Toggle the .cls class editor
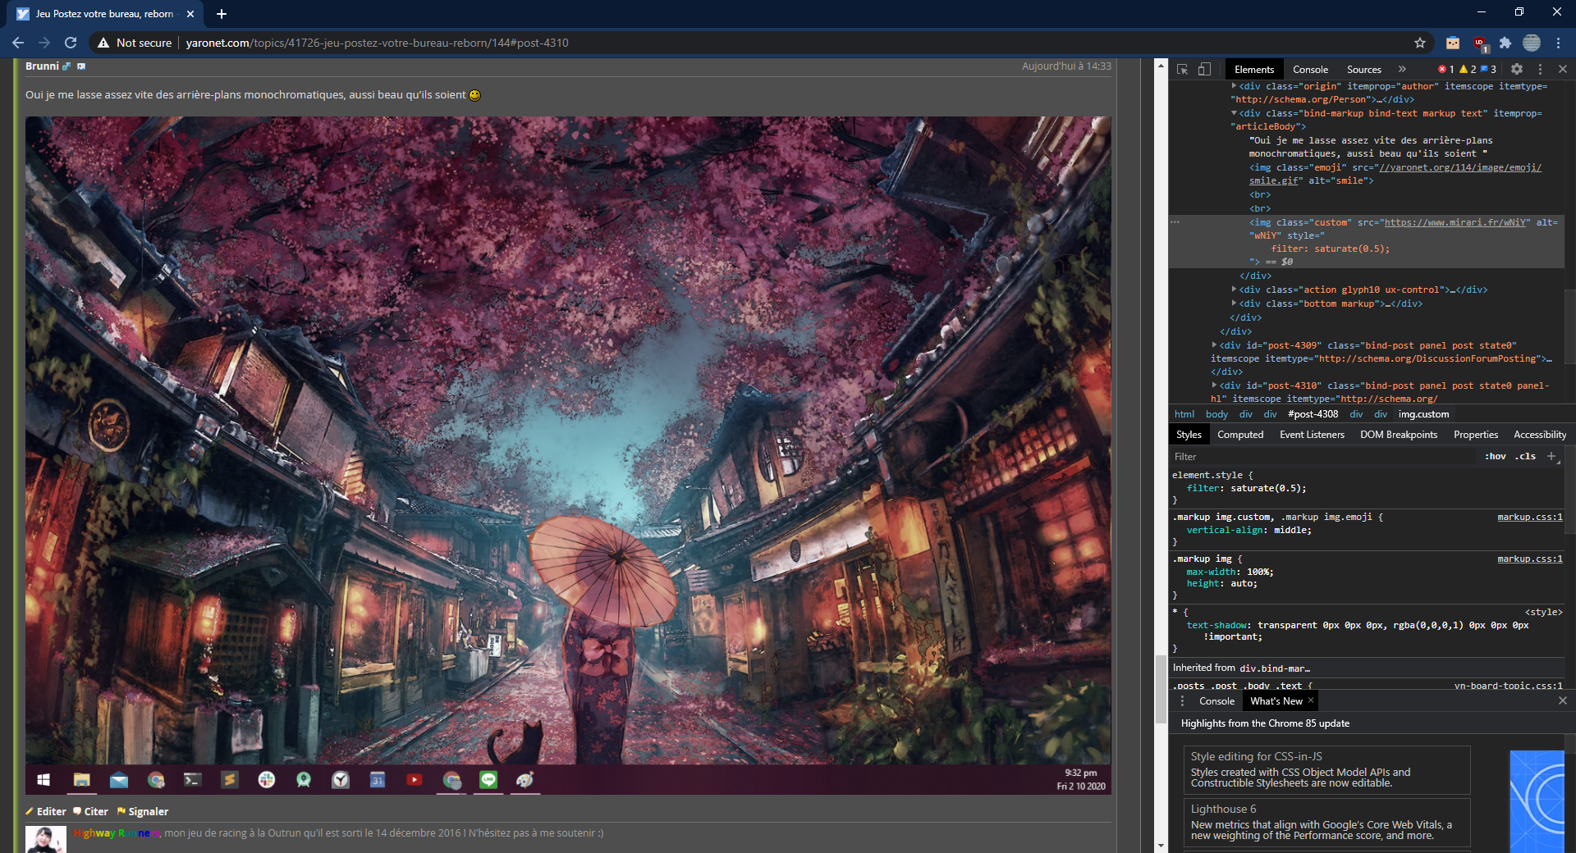Image resolution: width=1576 pixels, height=853 pixels. (x=1526, y=457)
